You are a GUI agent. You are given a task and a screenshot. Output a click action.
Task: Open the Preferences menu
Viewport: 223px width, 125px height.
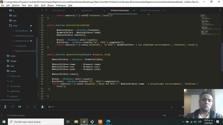click(x=61, y=6)
